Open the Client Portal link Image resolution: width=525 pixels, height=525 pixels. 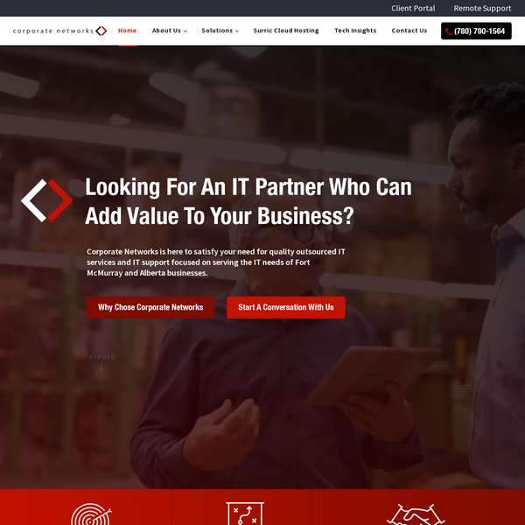pyautogui.click(x=413, y=8)
